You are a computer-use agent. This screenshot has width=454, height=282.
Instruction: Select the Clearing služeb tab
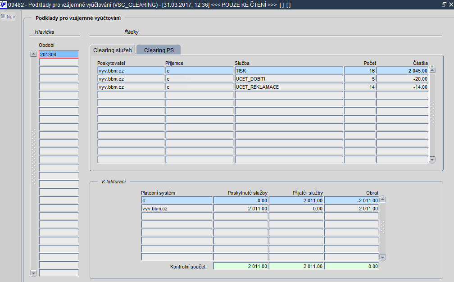pyautogui.click(x=112, y=50)
